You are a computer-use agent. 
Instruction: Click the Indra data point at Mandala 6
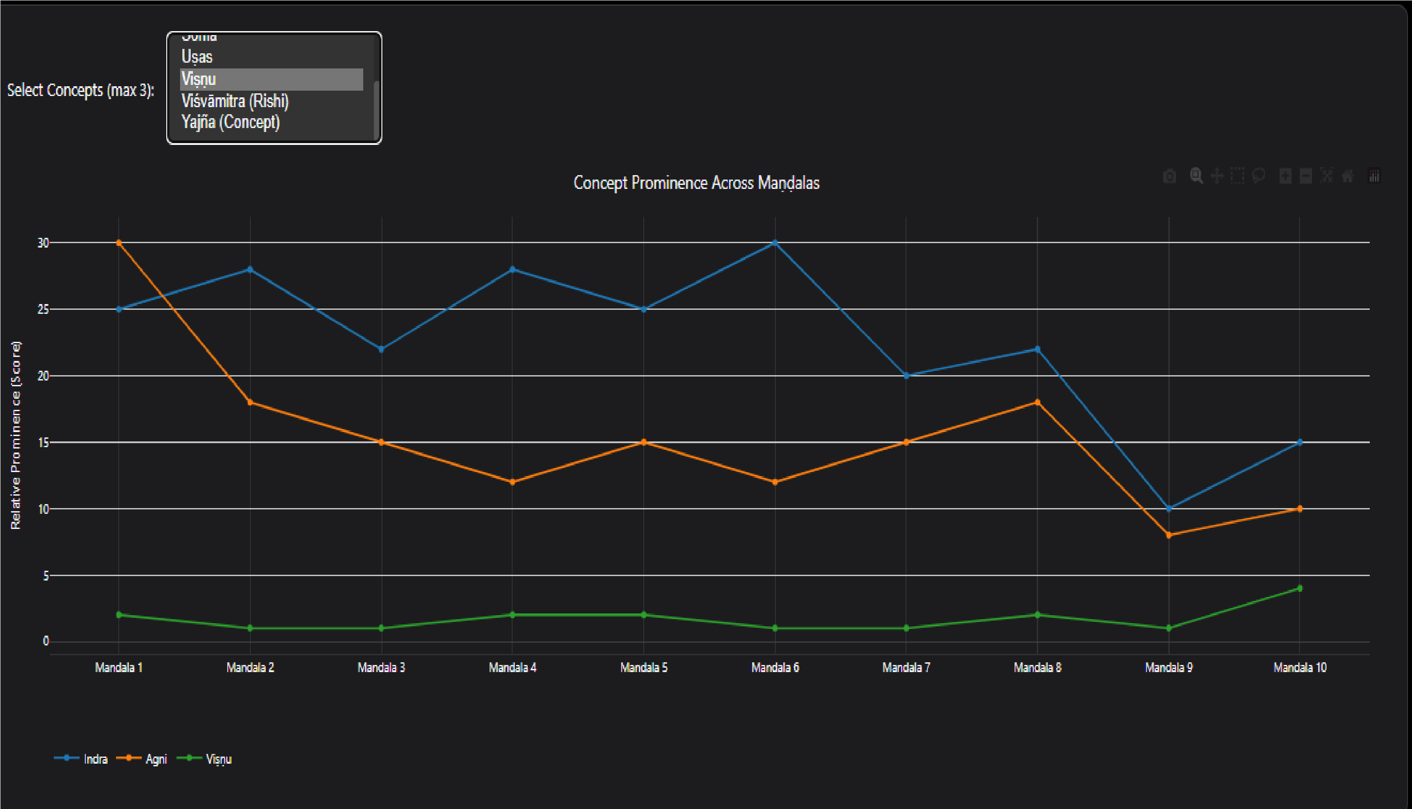click(x=775, y=243)
